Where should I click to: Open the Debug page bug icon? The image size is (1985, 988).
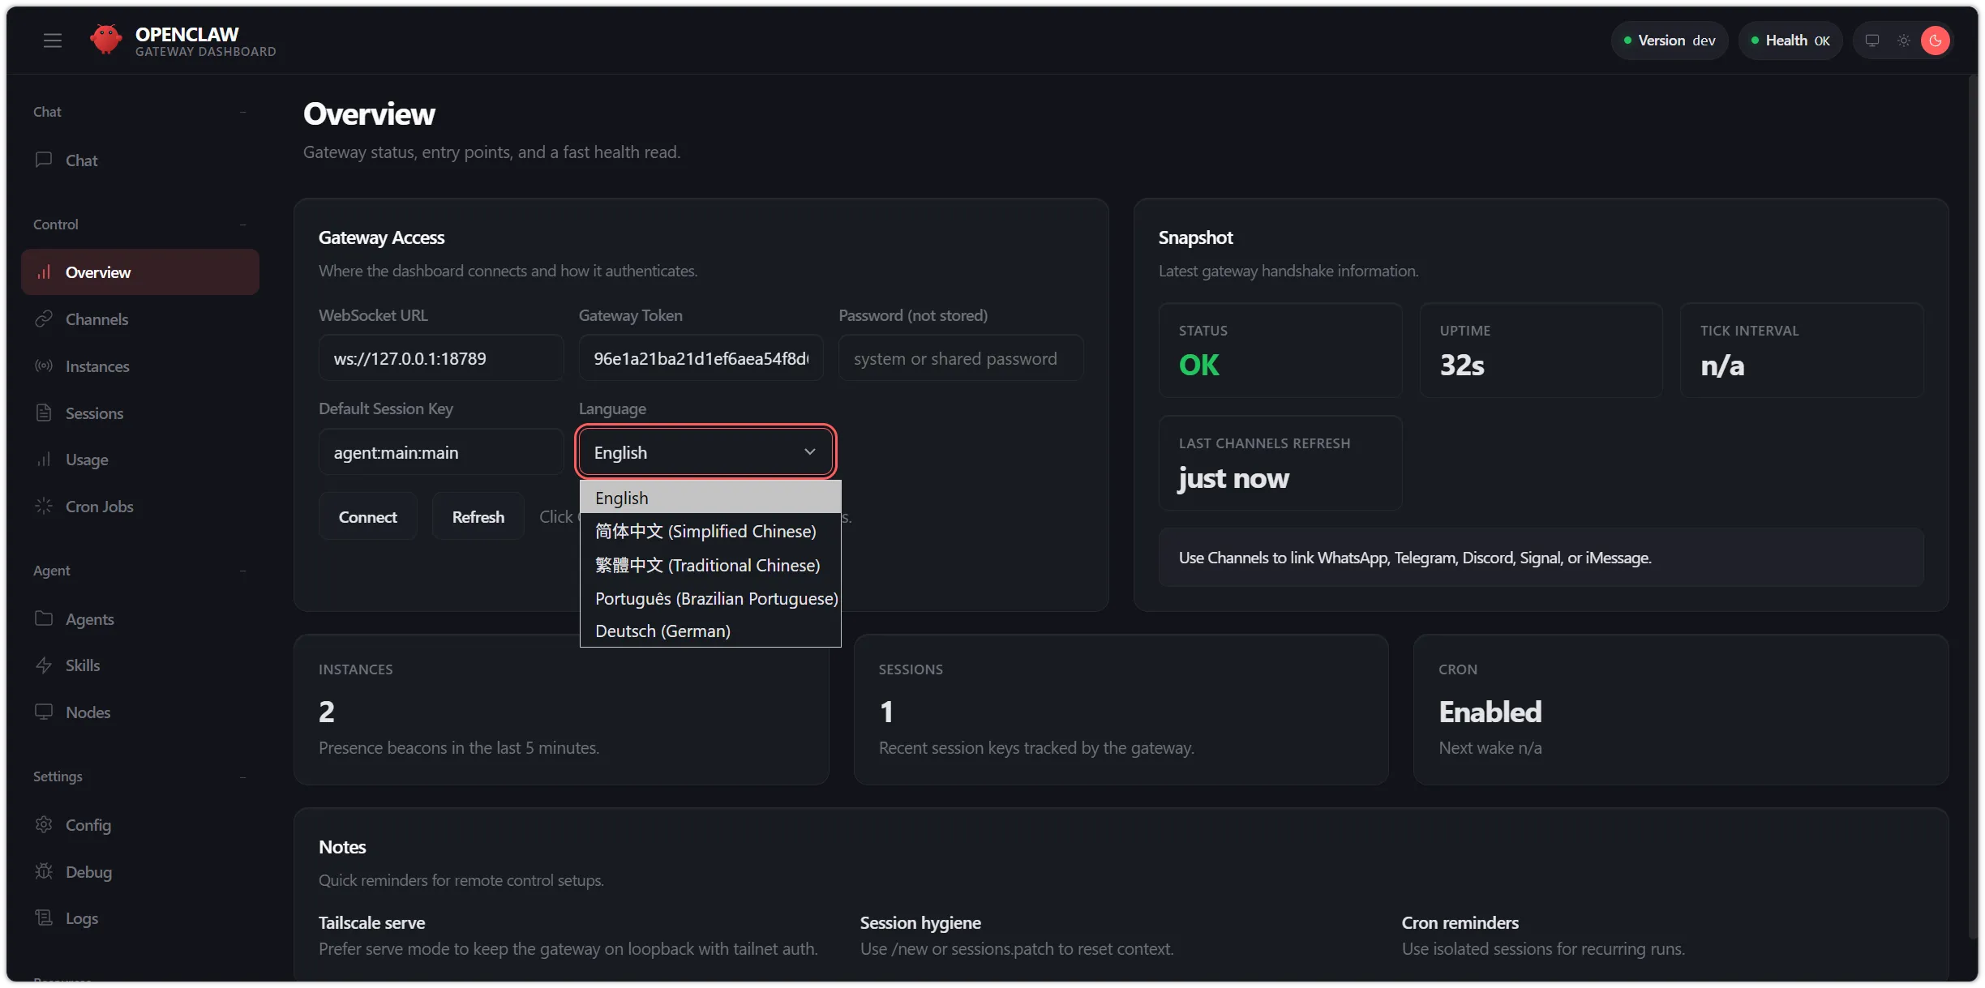(44, 872)
